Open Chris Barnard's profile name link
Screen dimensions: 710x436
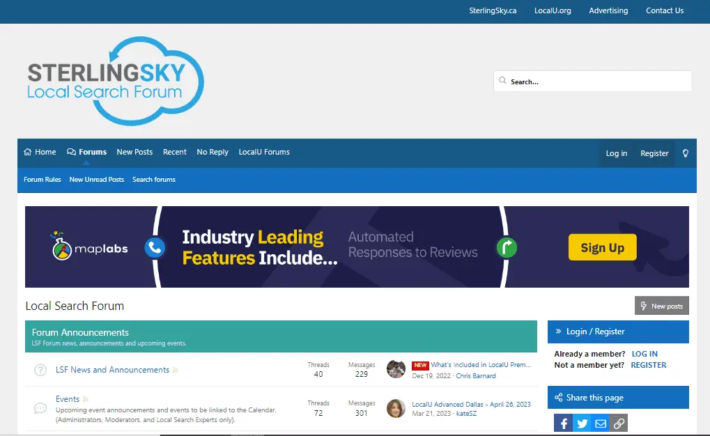[476, 376]
